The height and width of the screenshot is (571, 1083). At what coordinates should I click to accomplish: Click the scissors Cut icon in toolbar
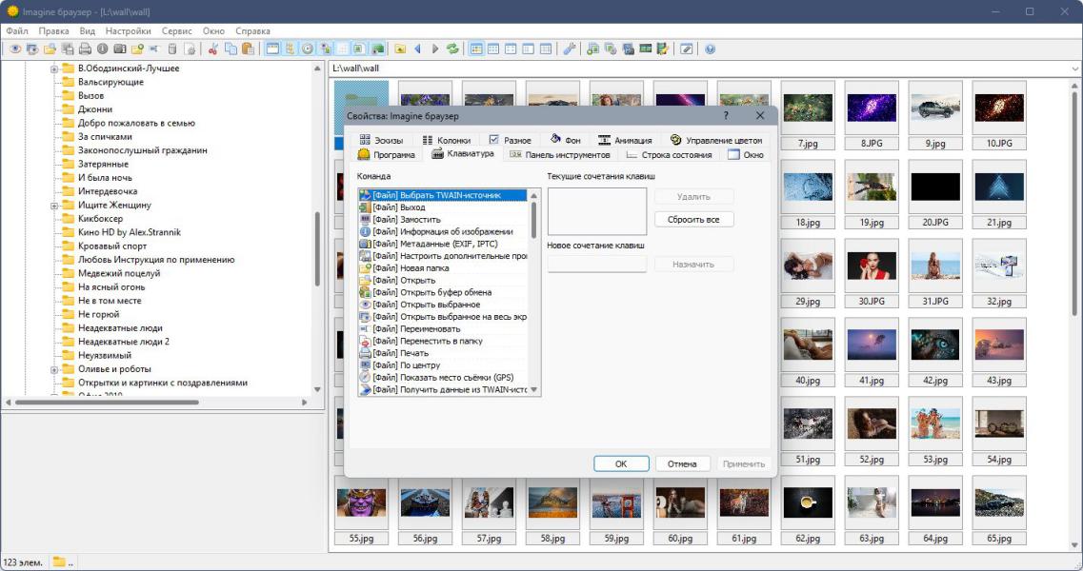[x=213, y=49]
